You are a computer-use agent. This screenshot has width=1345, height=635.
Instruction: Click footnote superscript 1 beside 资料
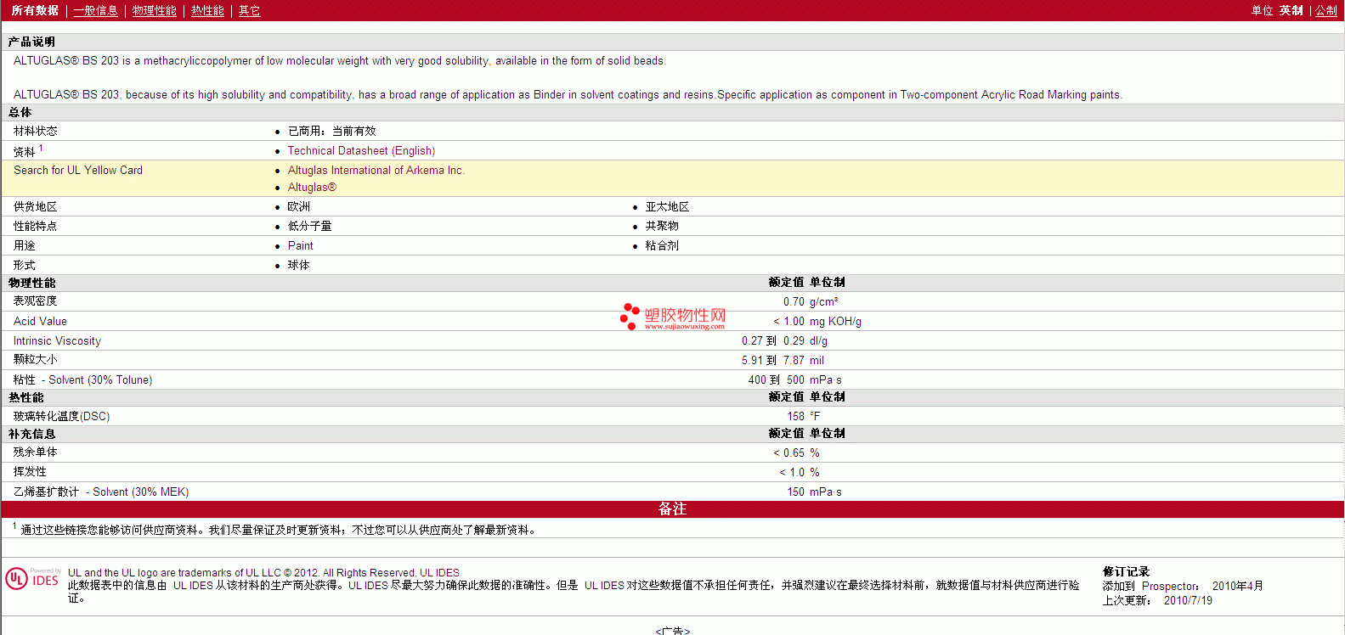point(41,148)
